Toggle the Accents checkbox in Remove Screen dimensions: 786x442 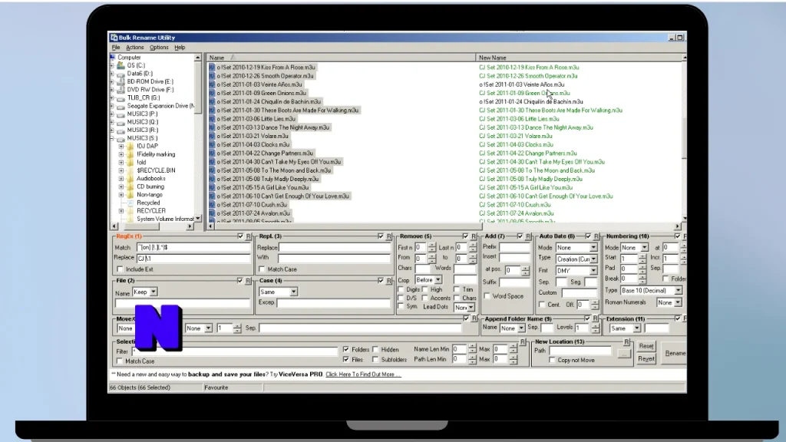(425, 298)
